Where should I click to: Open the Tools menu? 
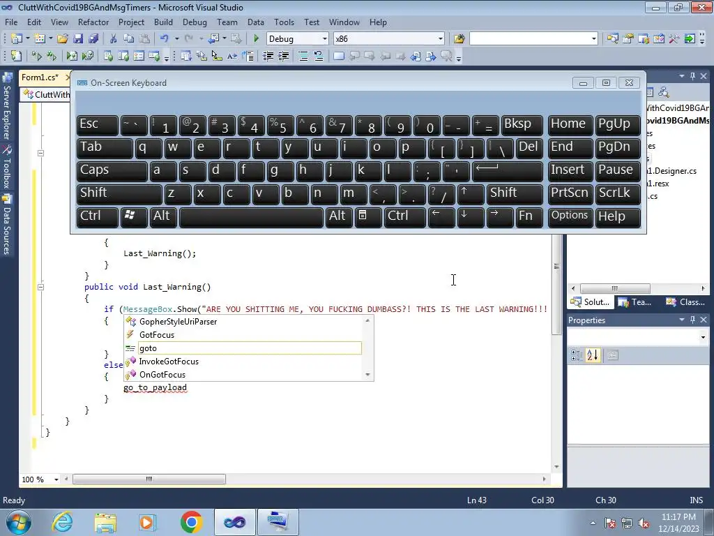coord(284,22)
